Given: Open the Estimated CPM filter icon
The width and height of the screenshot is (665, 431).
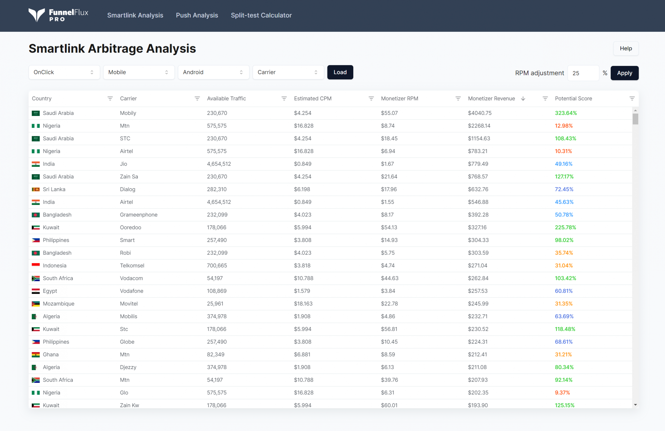Looking at the screenshot, I should coord(371,99).
